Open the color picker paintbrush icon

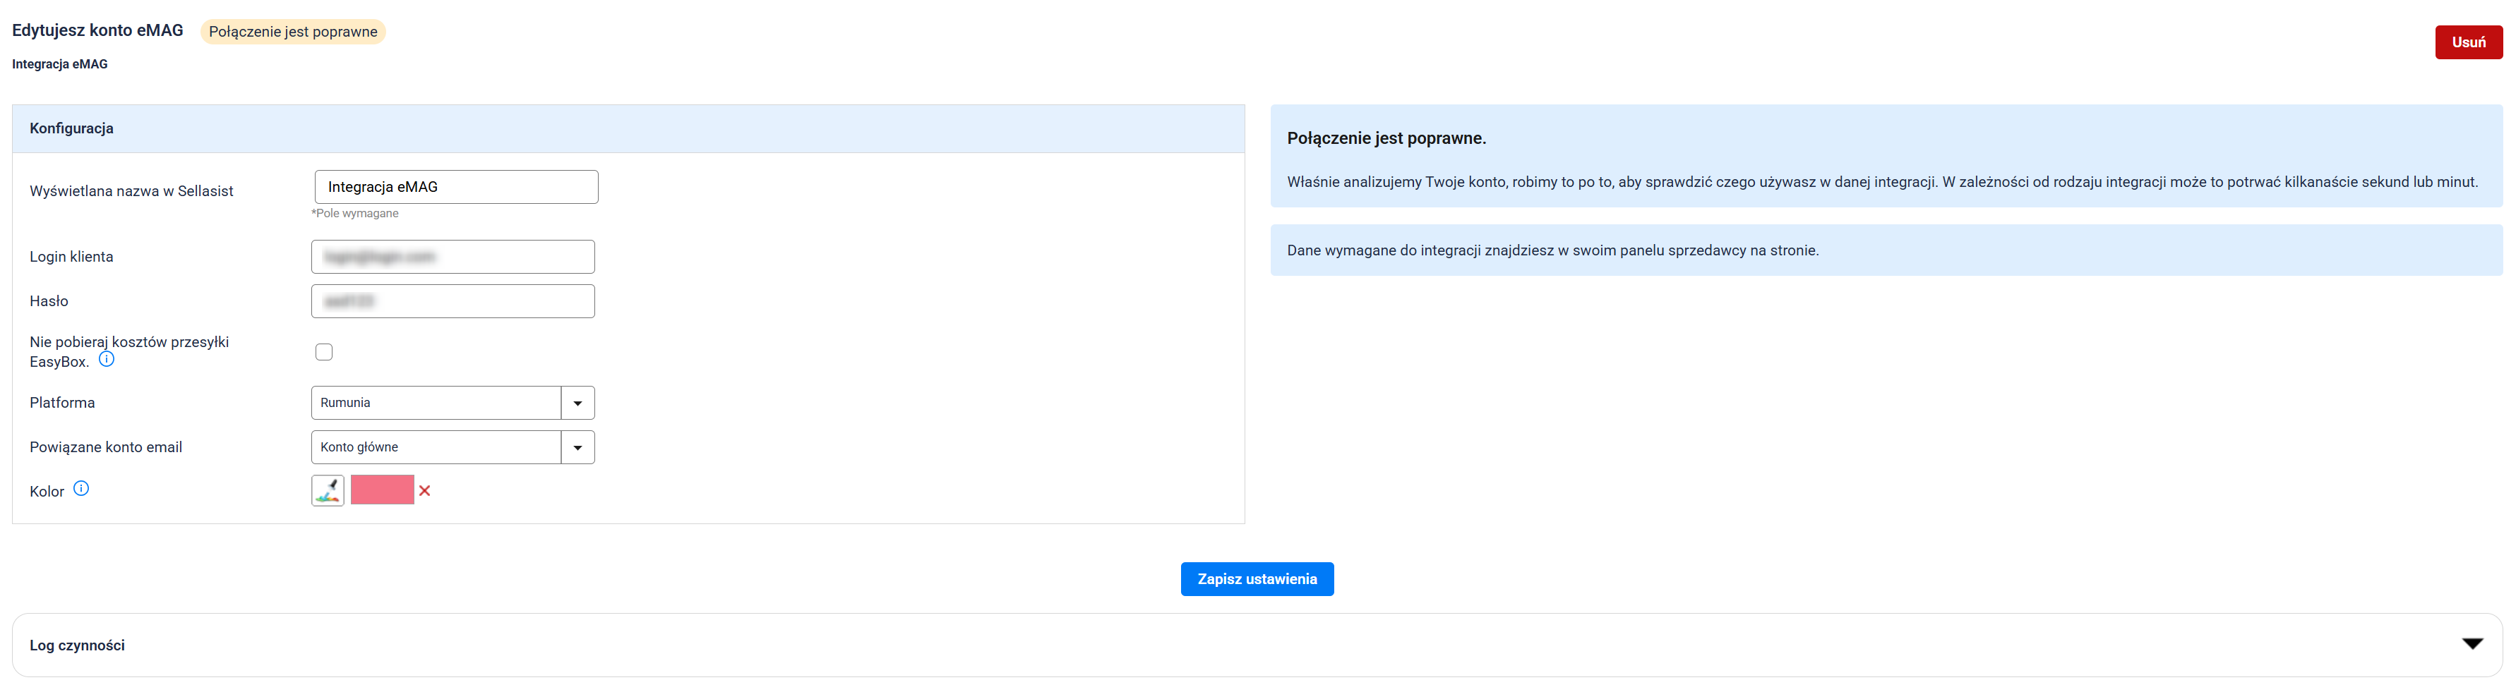327,490
